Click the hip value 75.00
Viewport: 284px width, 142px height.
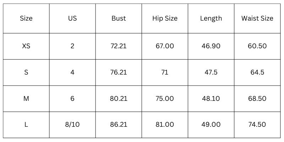165,99
